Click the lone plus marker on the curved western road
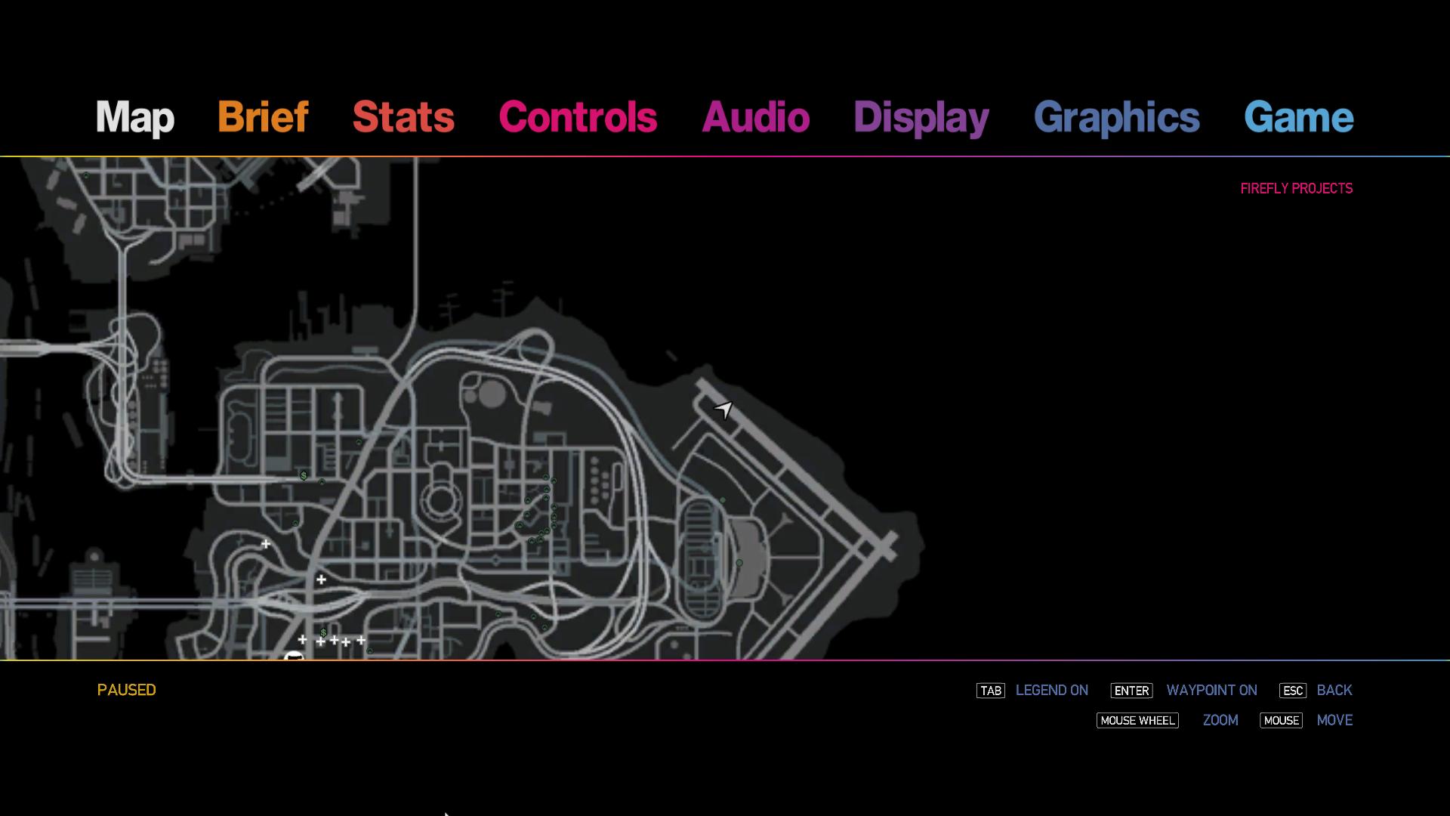This screenshot has width=1450, height=816. [x=266, y=543]
